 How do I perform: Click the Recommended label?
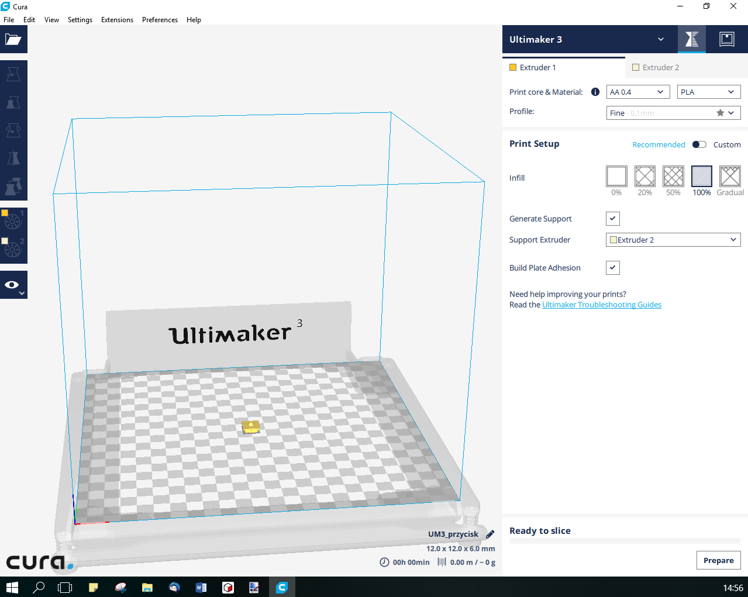(659, 144)
